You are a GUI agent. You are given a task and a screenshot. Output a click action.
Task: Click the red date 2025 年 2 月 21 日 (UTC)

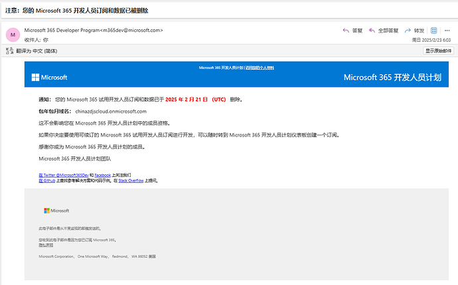click(195, 99)
